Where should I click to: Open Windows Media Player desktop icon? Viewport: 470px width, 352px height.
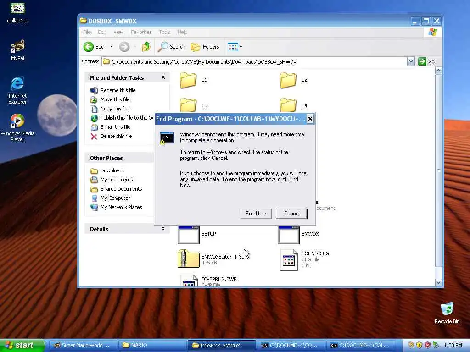[x=17, y=128]
